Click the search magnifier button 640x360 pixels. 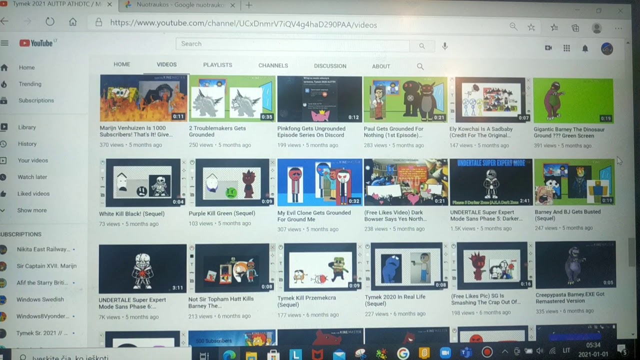pyautogui.click(x=422, y=45)
